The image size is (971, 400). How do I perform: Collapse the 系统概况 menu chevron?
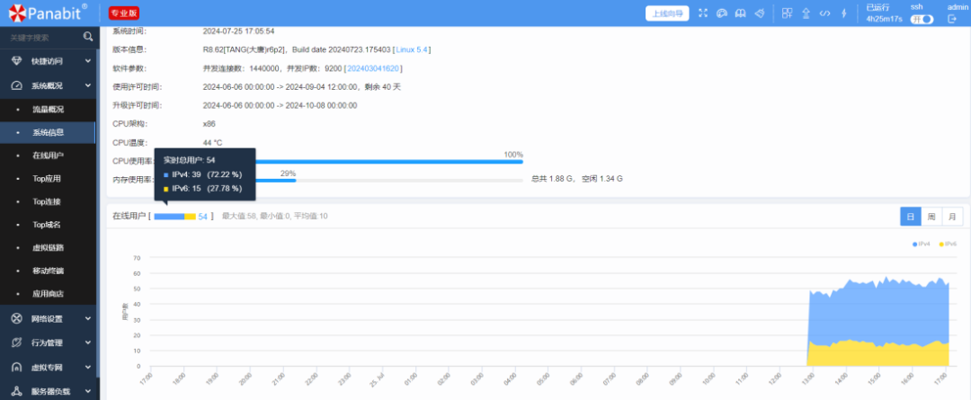87,85
